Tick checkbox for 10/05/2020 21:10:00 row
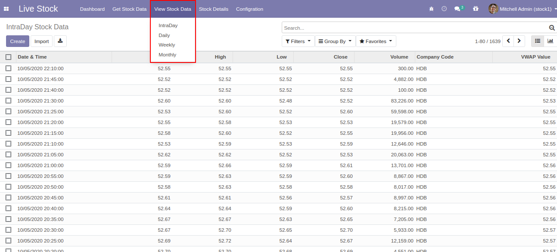This screenshot has height=252, width=557. [x=8, y=144]
